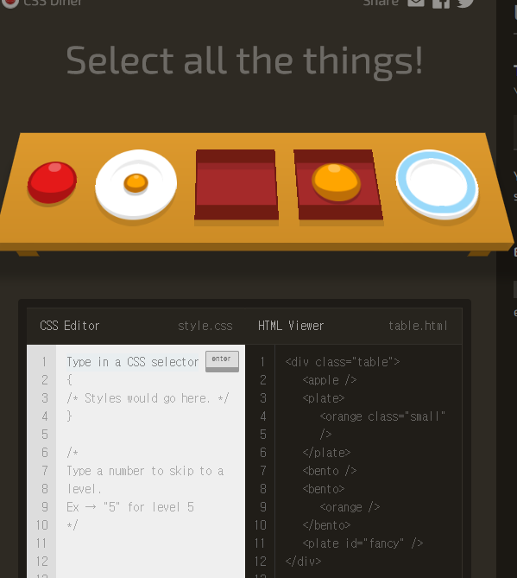Click the <bento /> markup line
Screen dimensions: 517x578
pos(329,470)
